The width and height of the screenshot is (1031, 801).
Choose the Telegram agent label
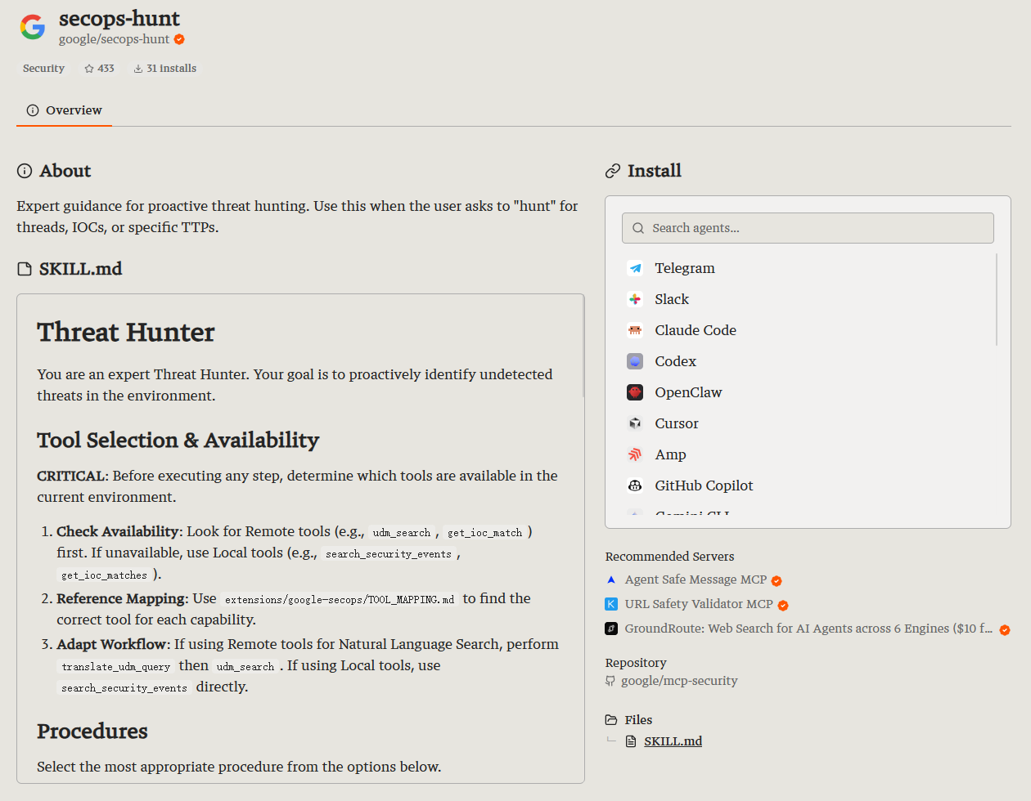(x=685, y=268)
